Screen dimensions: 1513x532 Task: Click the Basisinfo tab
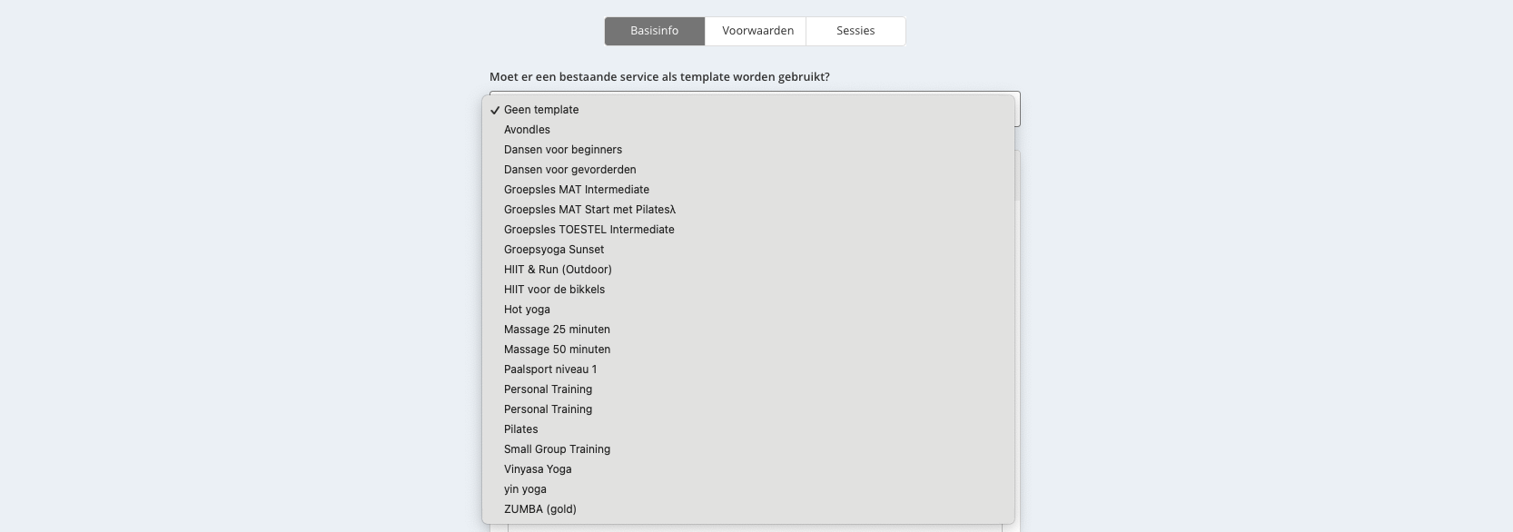655,31
